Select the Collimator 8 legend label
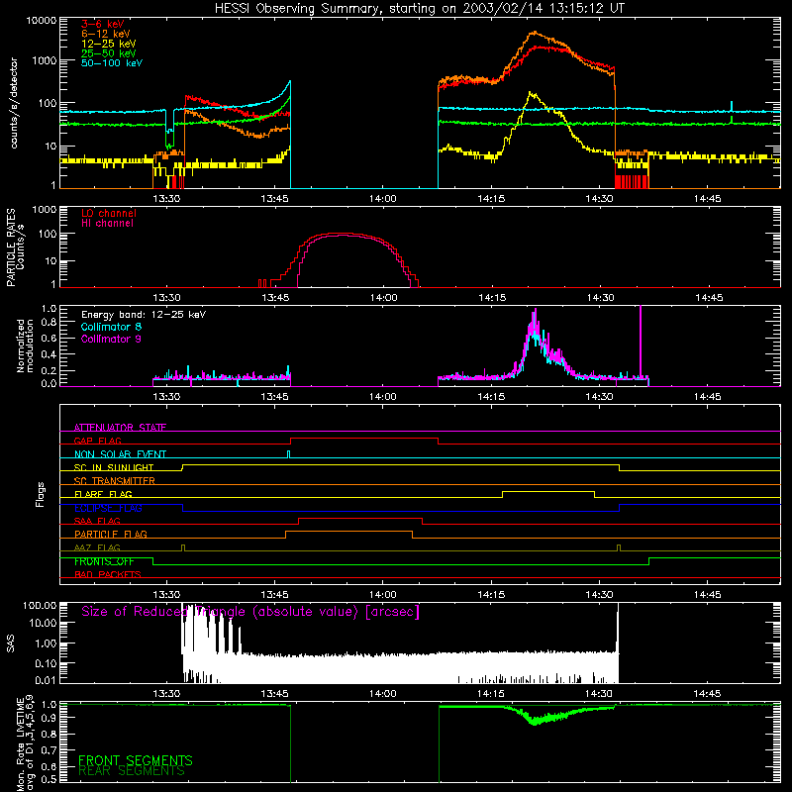Viewport: 792px width, 792px height. 111,327
